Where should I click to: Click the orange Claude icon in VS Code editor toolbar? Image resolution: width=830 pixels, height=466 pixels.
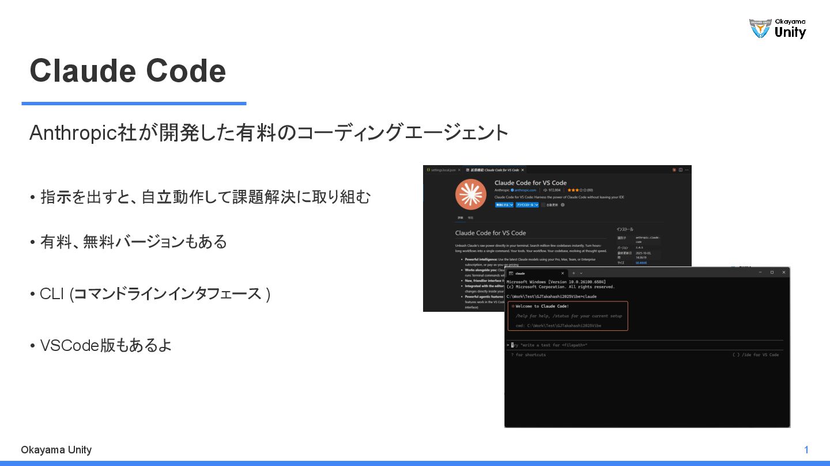pos(674,170)
